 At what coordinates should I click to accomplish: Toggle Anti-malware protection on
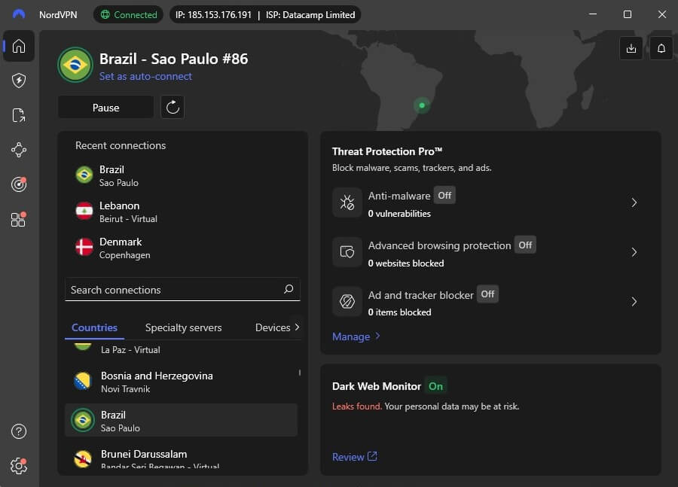point(444,195)
